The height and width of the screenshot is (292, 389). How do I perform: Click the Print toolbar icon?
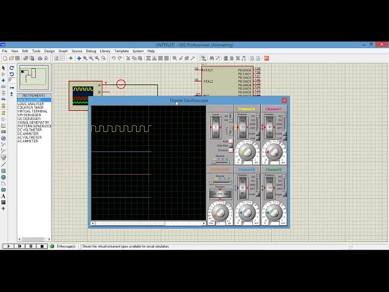40,58
